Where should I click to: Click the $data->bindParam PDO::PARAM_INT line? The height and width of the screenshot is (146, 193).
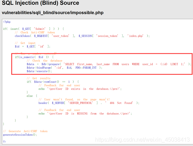[64, 68]
